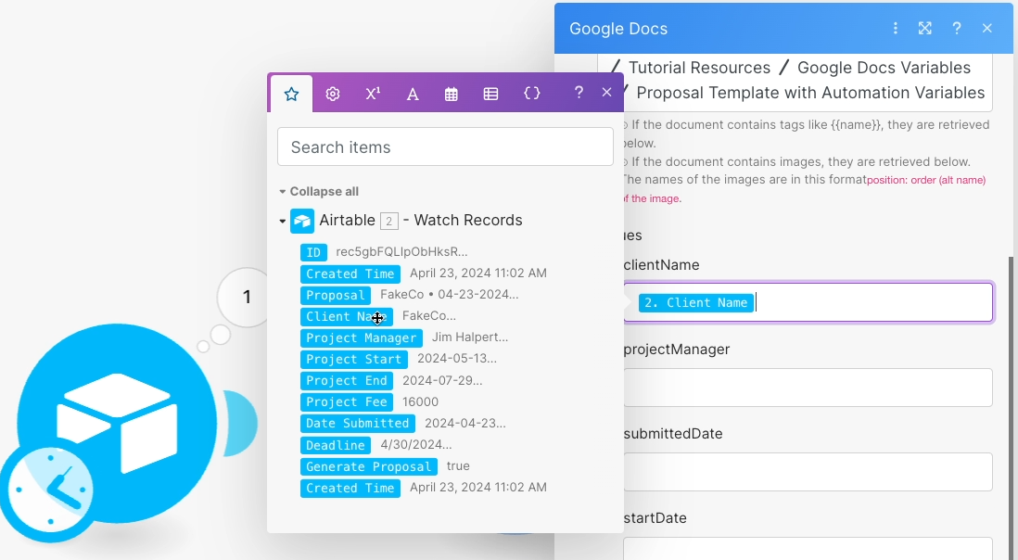Viewport: 1018px width, 560px height.
Task: Open the starred favorites tab in variable picker
Action: pyautogui.click(x=291, y=94)
